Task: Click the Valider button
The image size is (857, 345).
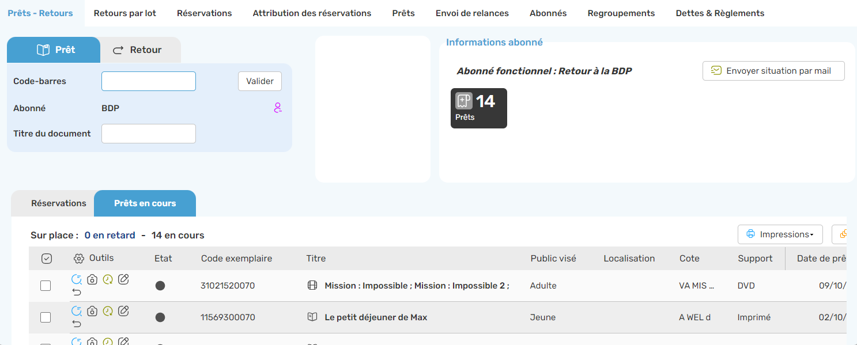Action: pos(260,81)
